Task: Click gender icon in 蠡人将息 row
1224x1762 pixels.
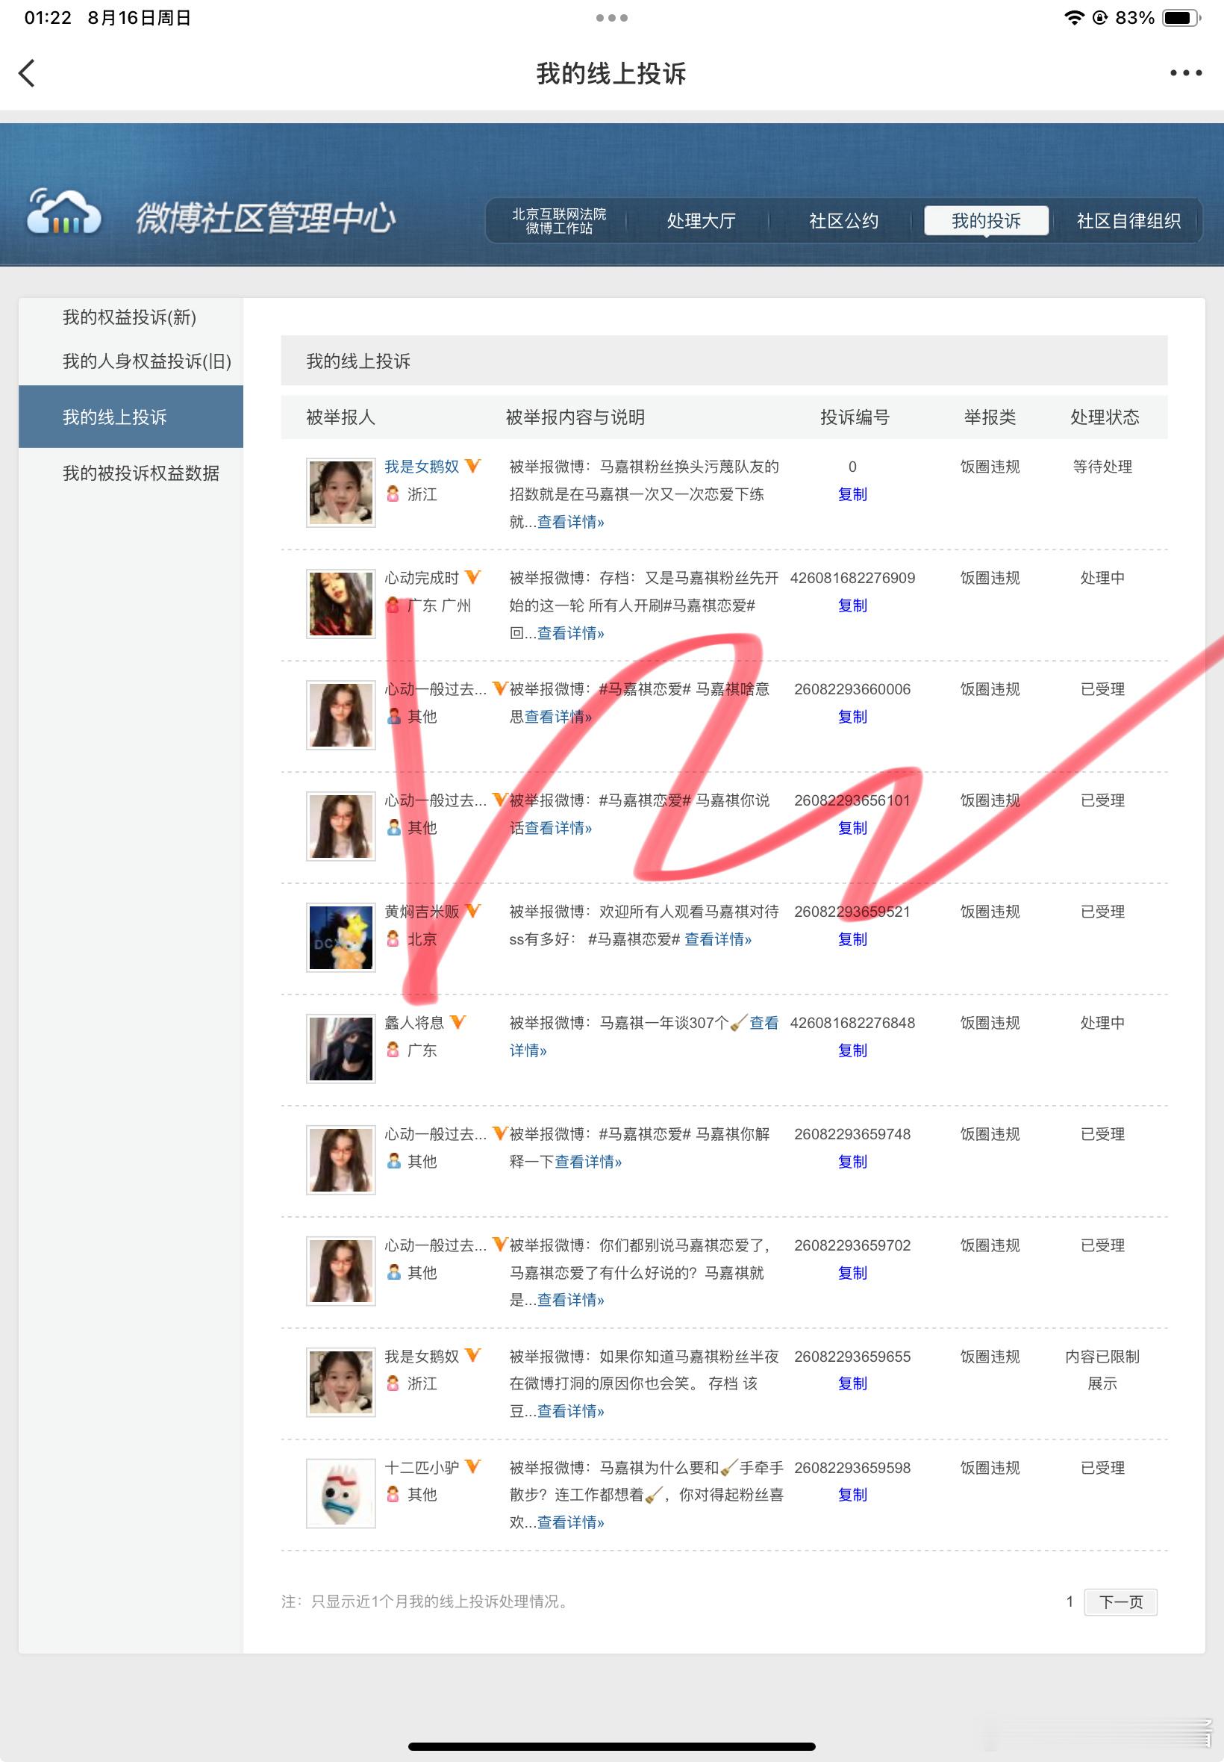Action: point(393,1050)
